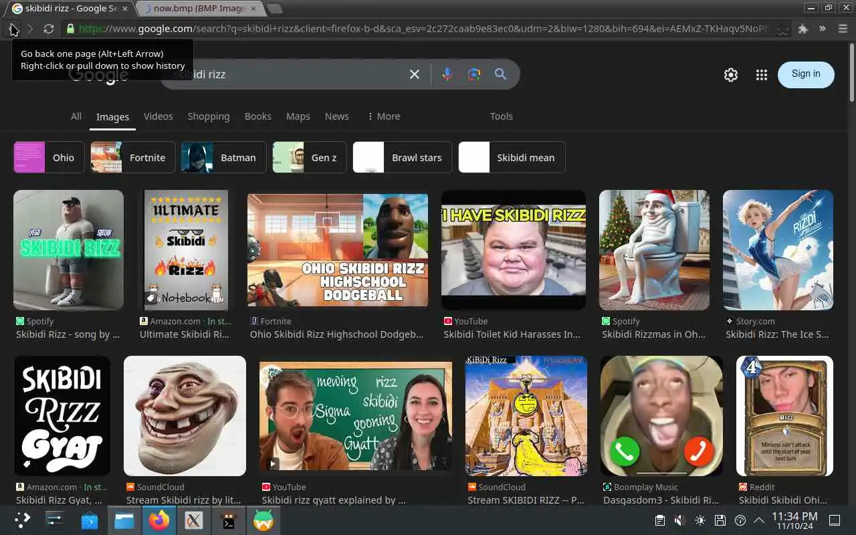This screenshot has height=535, width=856.
Task: Switch to Firefox in taskbar
Action: point(159,520)
